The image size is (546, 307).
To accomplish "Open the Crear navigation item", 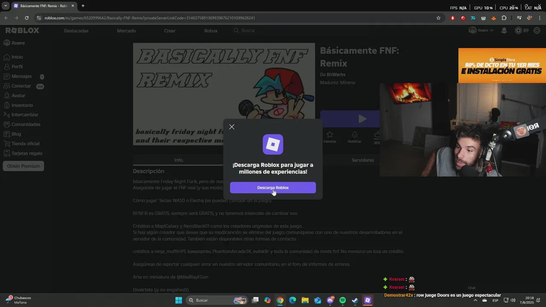I will (170, 31).
